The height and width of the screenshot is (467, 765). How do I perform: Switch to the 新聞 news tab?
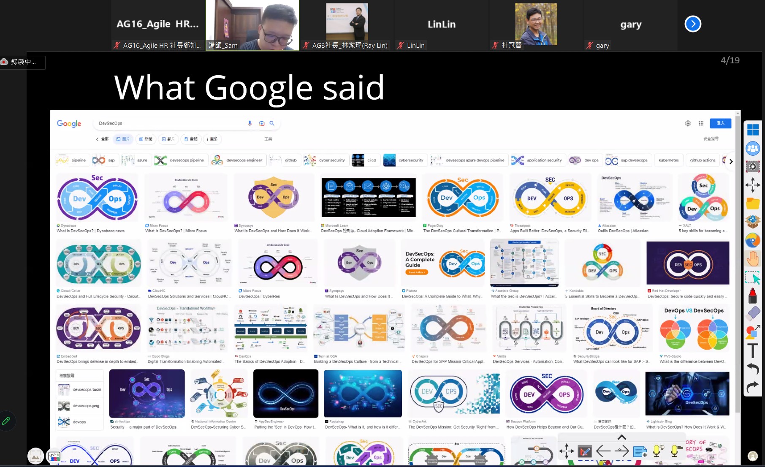[x=146, y=139]
